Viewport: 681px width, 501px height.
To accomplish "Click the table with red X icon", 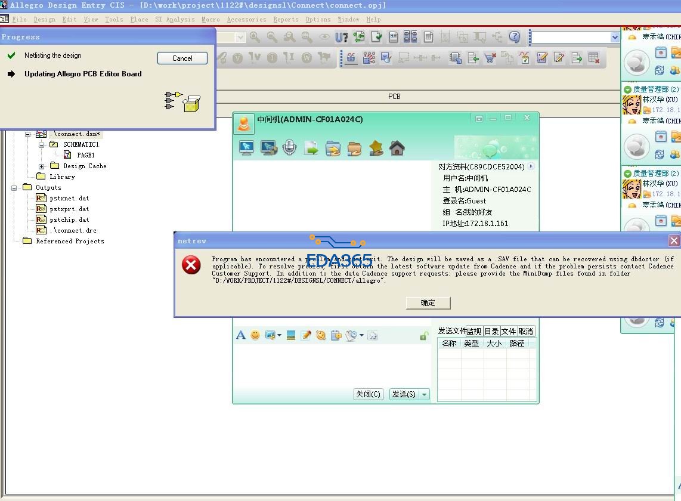I will point(594,58).
